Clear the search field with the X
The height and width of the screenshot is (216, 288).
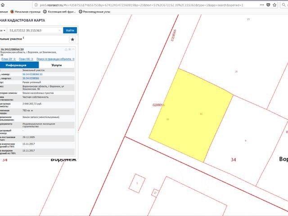click(59, 30)
